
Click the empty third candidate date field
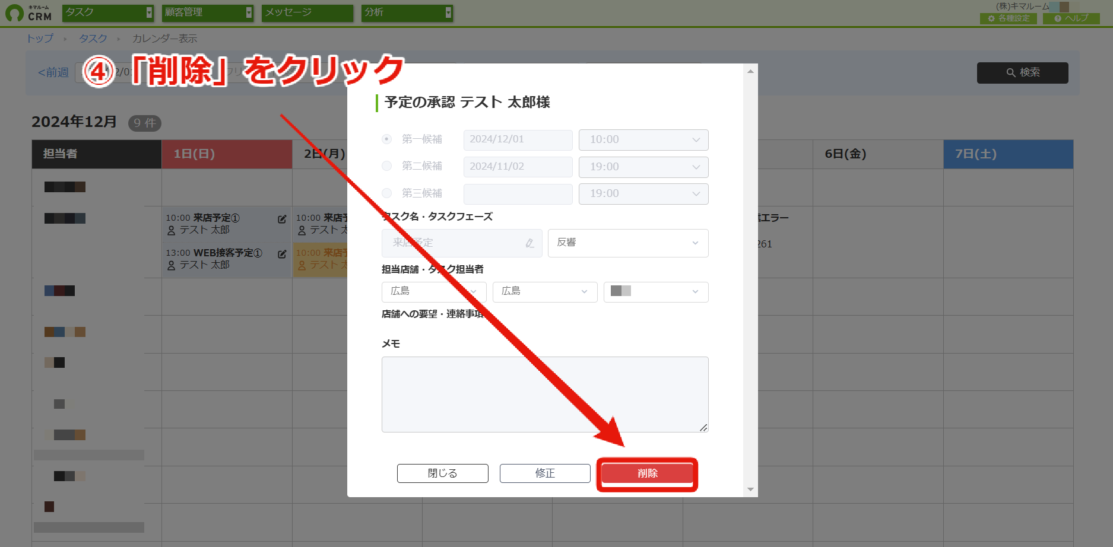point(518,194)
